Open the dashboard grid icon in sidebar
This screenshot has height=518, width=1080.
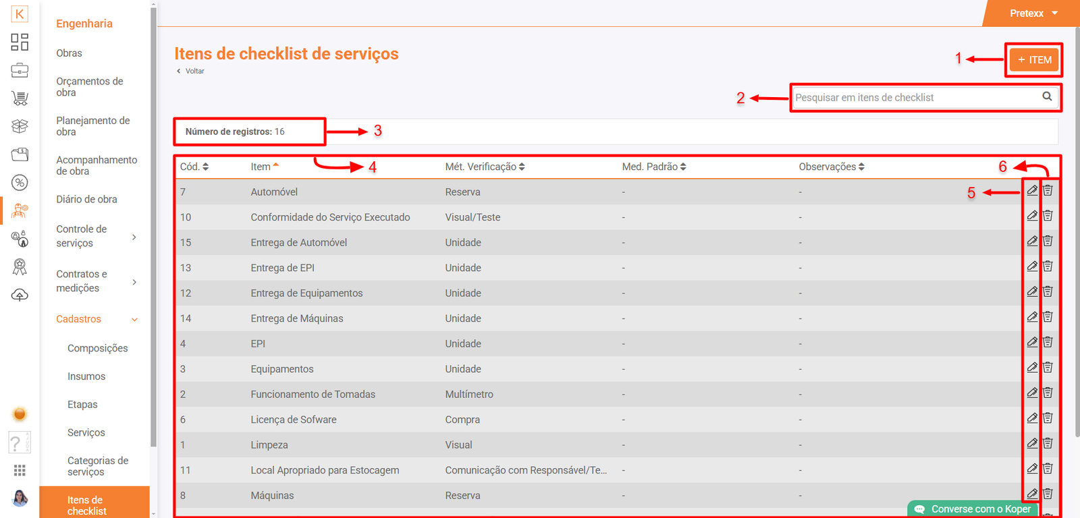click(x=20, y=42)
